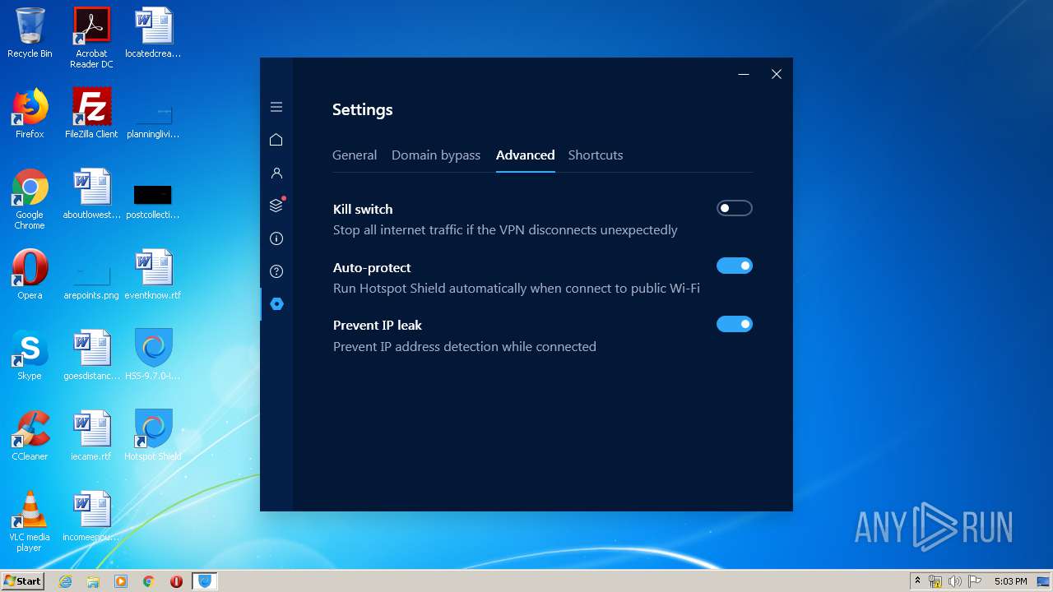The width and height of the screenshot is (1053, 592).
Task: Select the locatedcrea document icon
Action: click(x=153, y=33)
